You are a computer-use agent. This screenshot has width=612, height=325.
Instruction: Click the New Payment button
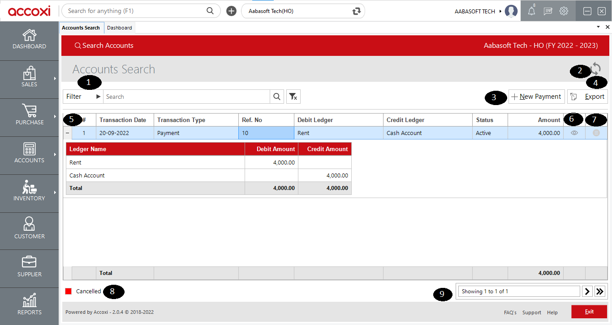(x=536, y=97)
